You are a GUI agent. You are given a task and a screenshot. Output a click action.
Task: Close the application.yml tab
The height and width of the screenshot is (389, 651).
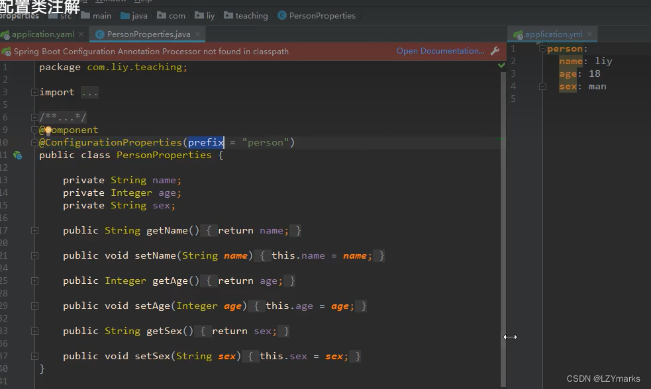click(x=589, y=34)
